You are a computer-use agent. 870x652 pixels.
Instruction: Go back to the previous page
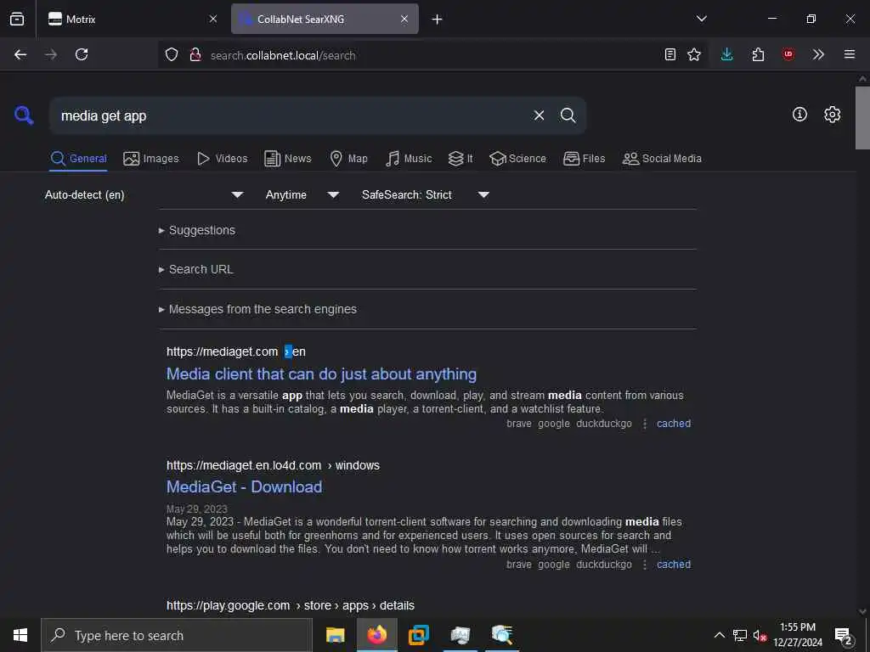pyautogui.click(x=20, y=54)
